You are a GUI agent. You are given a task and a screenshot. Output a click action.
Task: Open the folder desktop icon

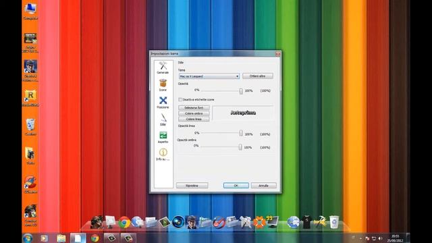click(x=30, y=156)
